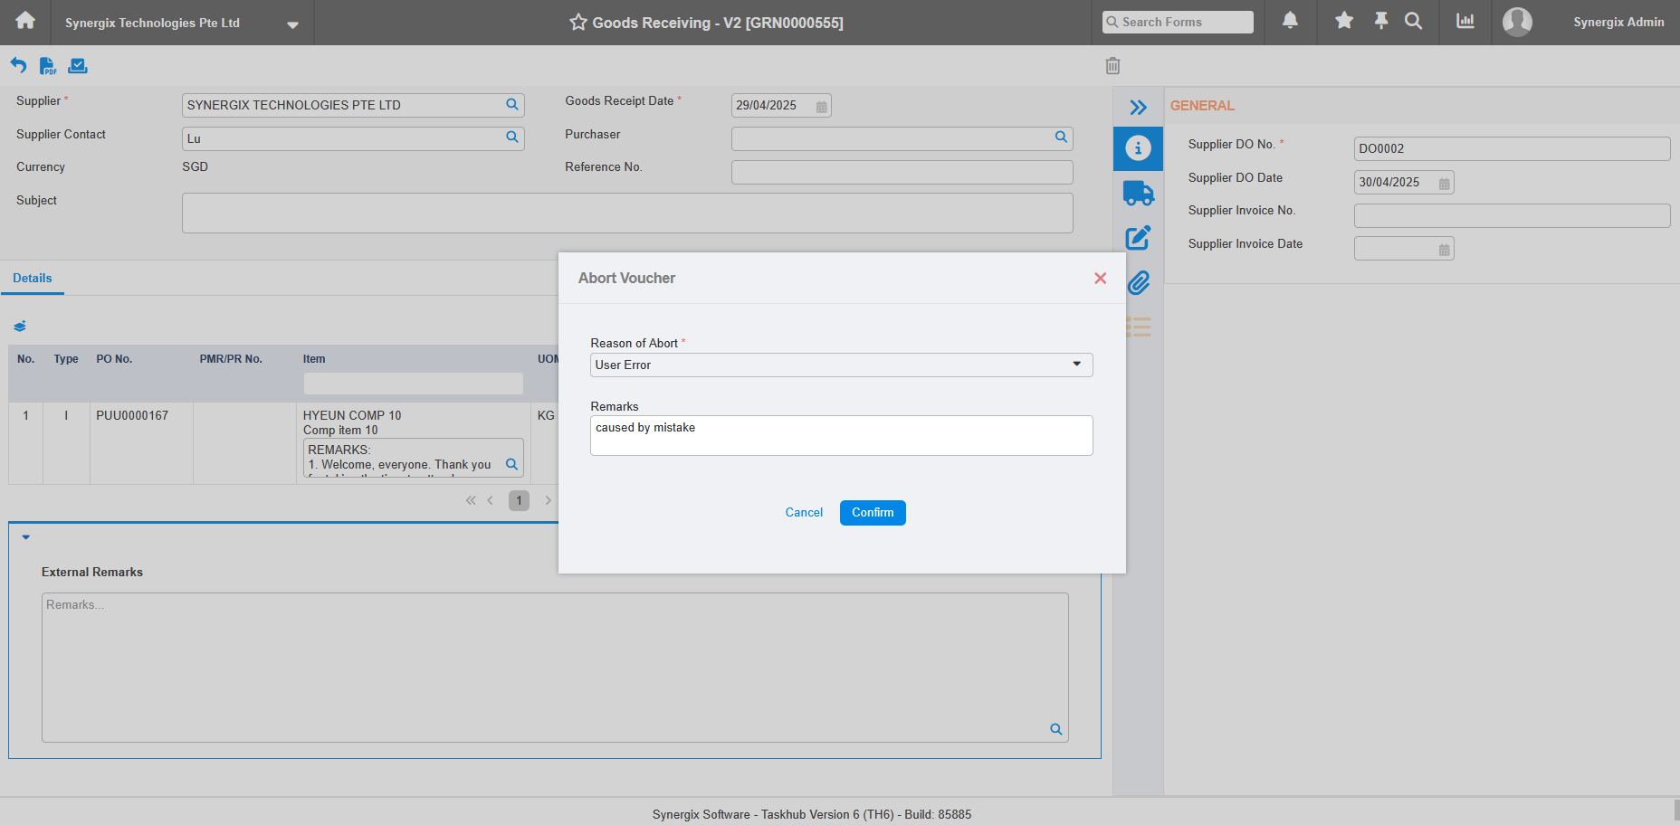The image size is (1680, 825).
Task: Open the analytics chart icon
Action: 1465,20
